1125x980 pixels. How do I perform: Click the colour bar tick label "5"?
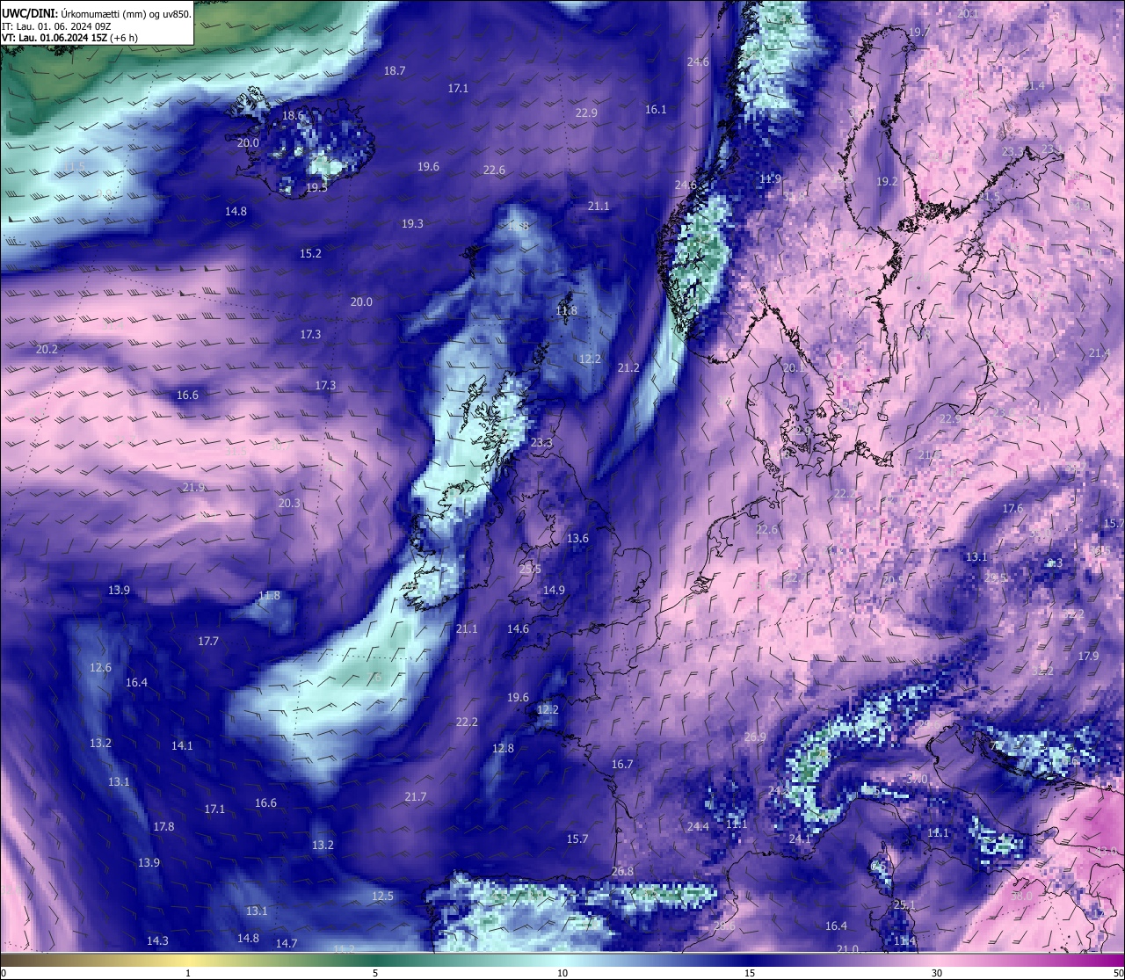375,973
